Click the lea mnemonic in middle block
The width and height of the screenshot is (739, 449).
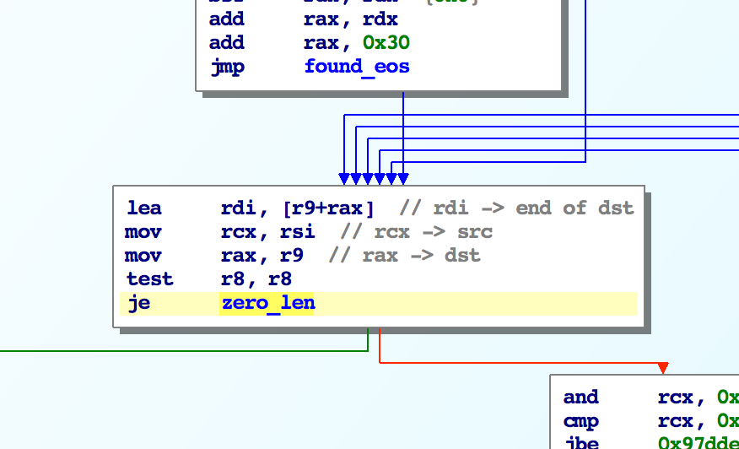tap(143, 208)
